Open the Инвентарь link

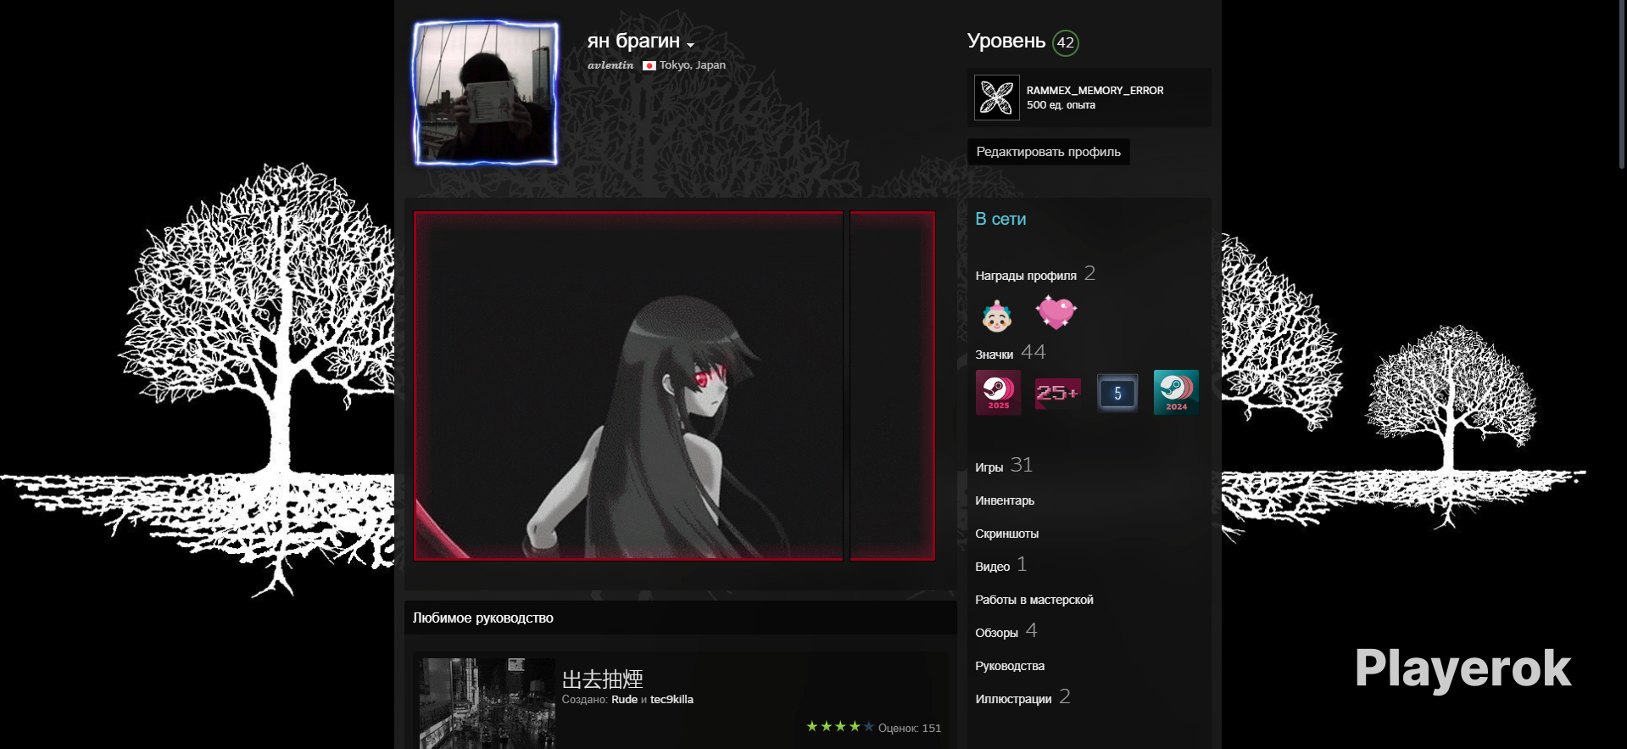point(1005,500)
